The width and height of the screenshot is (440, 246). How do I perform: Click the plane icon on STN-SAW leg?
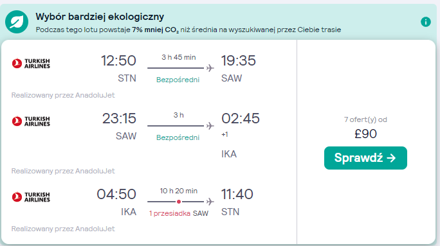(210, 68)
